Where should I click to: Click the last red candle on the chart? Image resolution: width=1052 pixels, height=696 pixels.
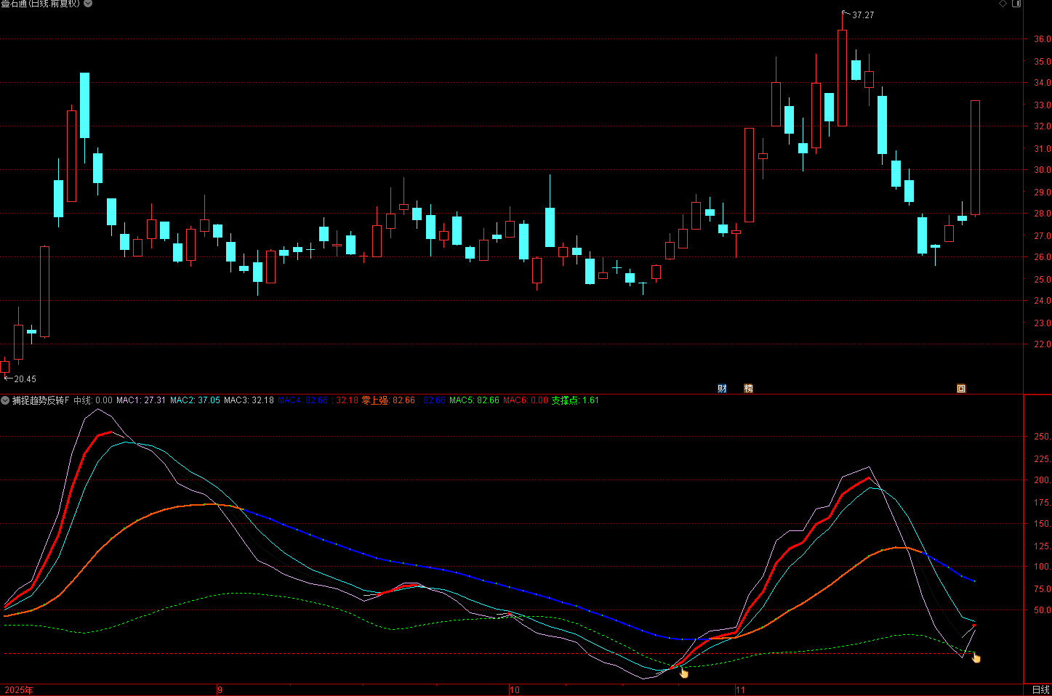[x=975, y=158]
